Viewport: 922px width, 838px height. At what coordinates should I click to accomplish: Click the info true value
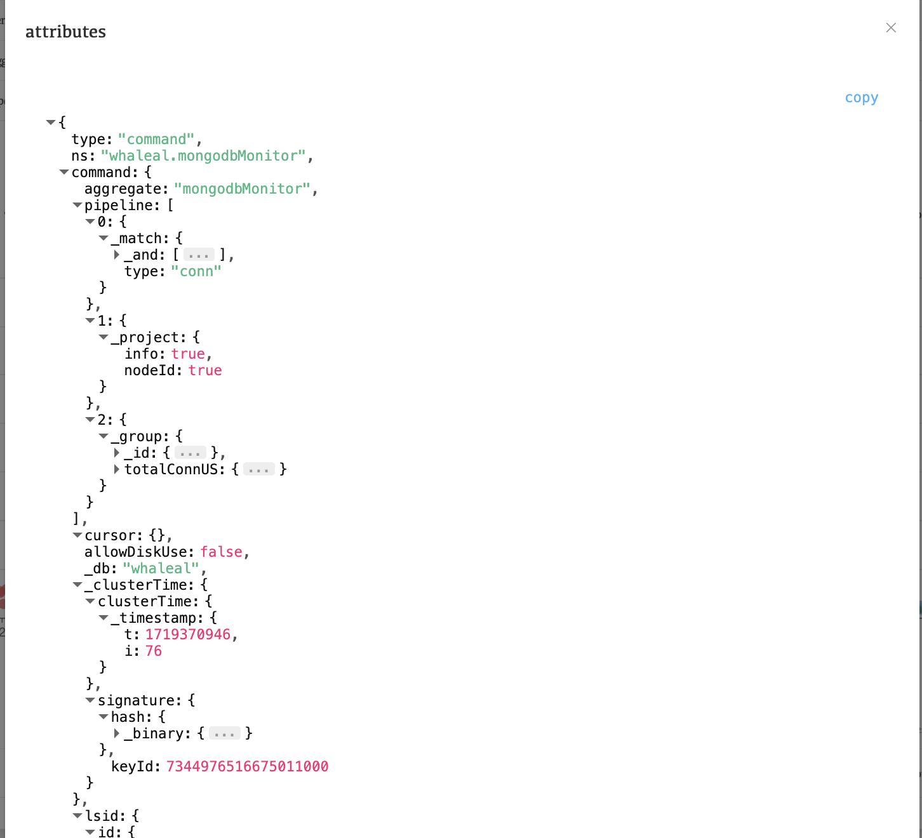coord(188,354)
